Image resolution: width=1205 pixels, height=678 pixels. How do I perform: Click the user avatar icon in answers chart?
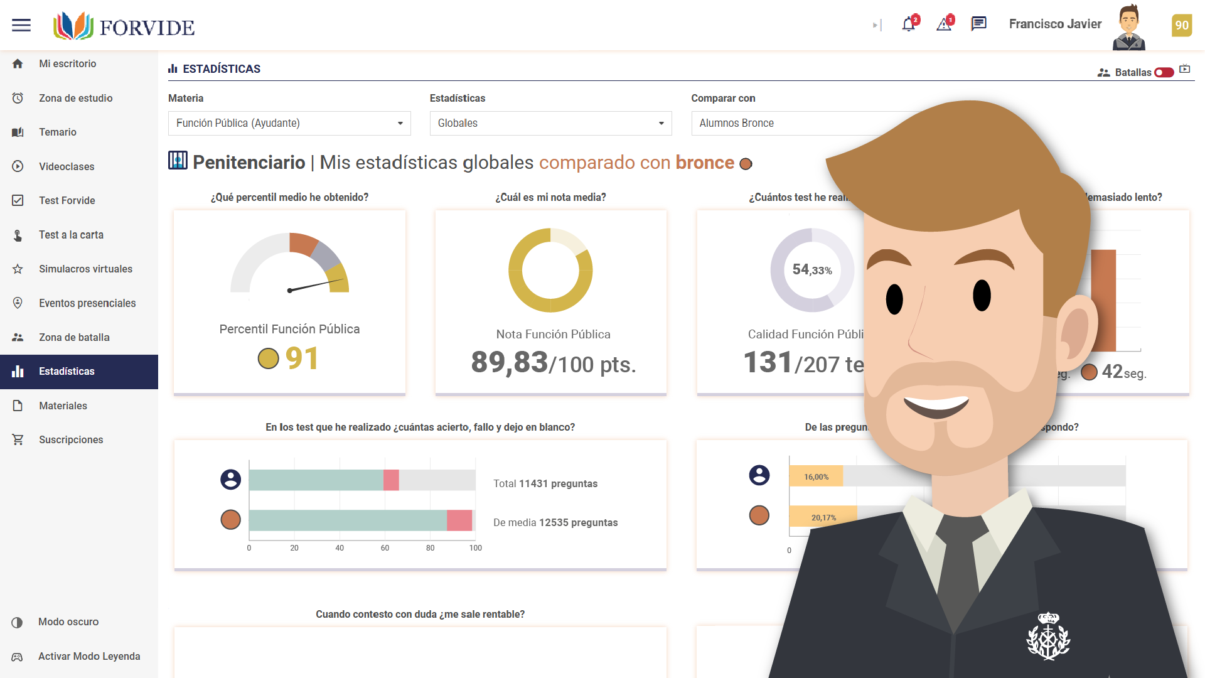click(230, 480)
